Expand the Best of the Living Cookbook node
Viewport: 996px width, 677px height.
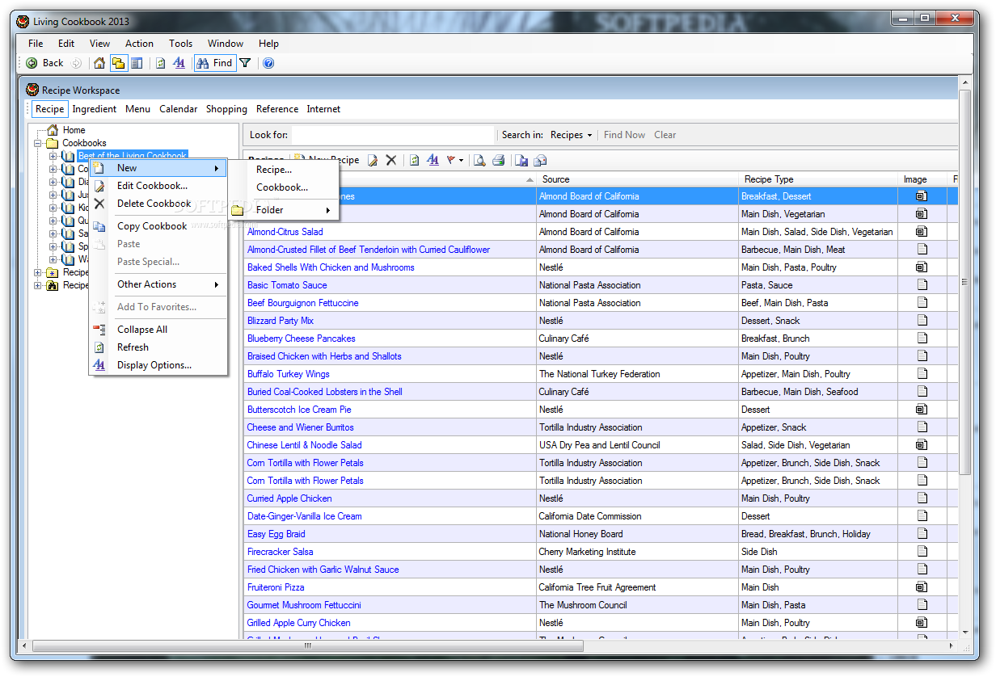[x=53, y=156]
